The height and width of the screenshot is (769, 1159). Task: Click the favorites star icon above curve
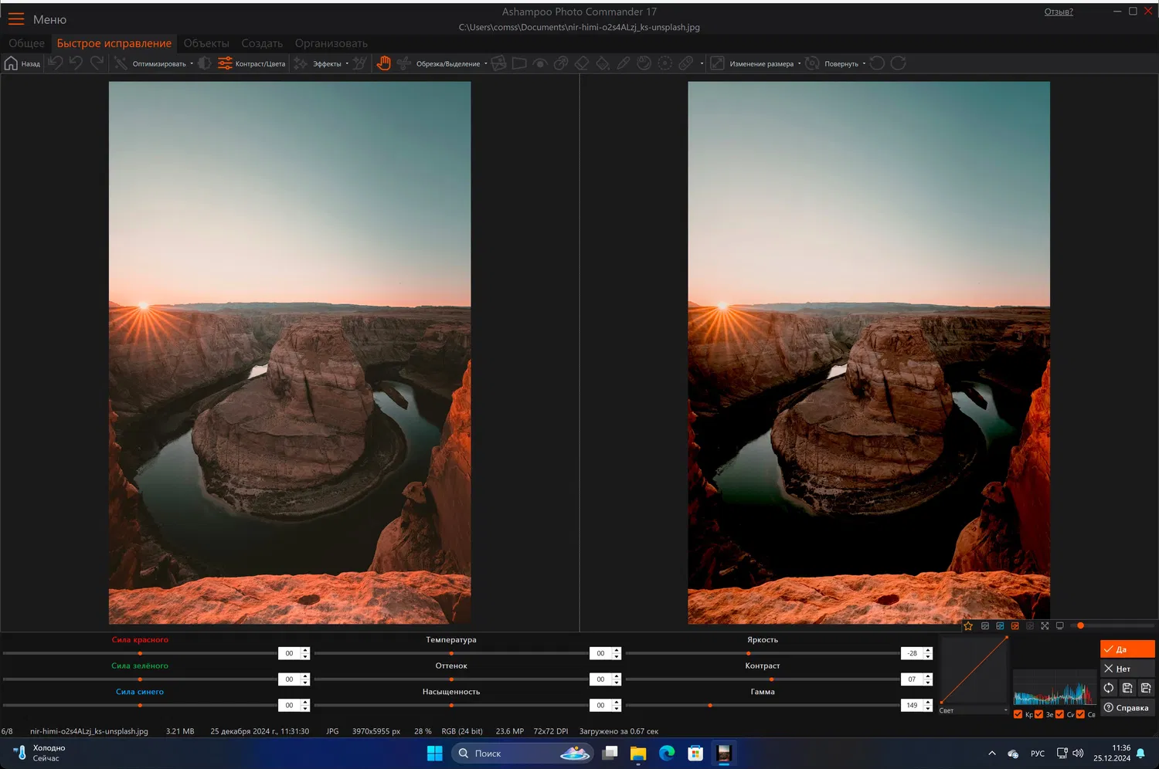click(968, 626)
